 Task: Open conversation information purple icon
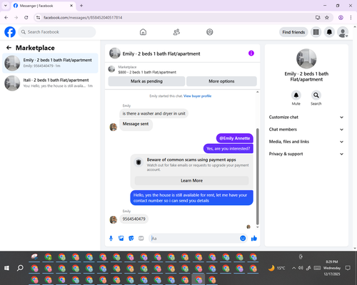pos(251,53)
